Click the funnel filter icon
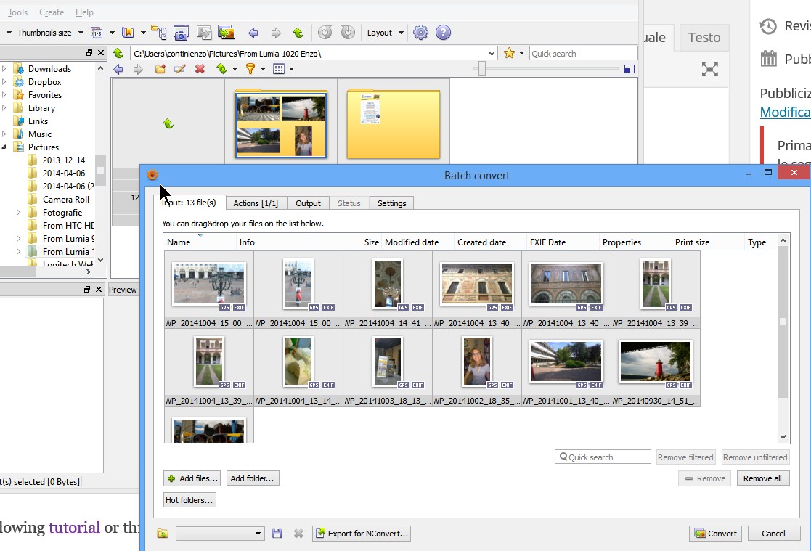This screenshot has width=811, height=551. (250, 69)
